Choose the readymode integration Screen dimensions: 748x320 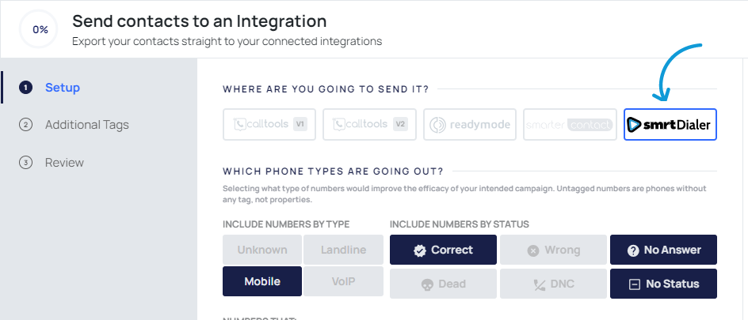pyautogui.click(x=470, y=125)
